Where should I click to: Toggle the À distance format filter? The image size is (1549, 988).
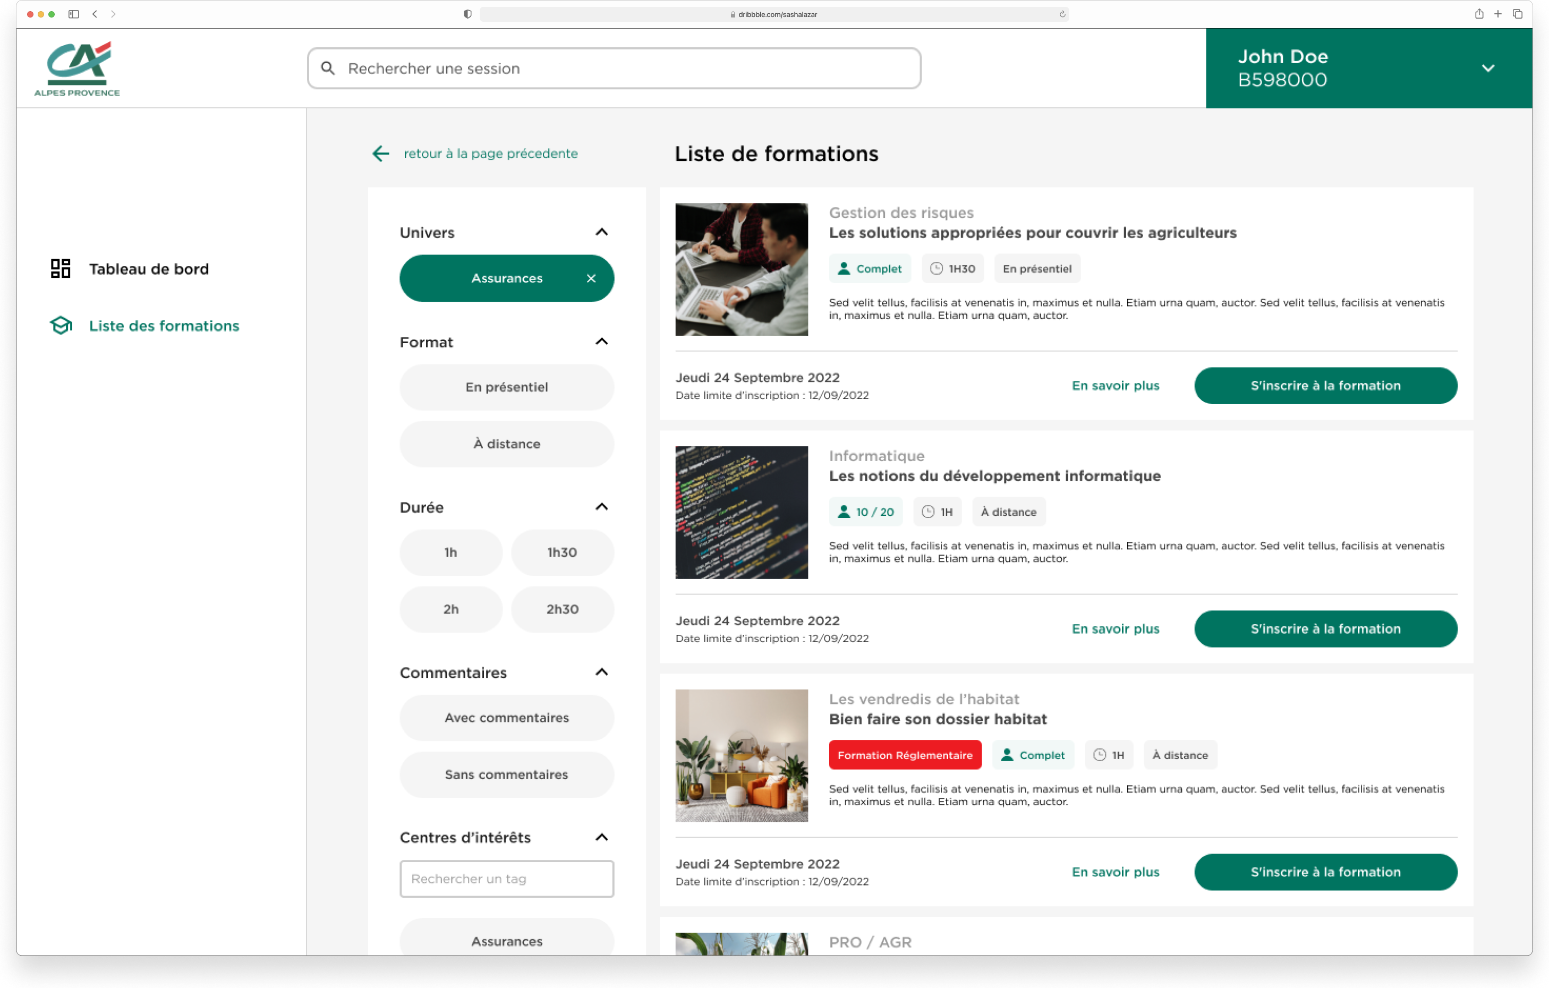[x=507, y=444]
